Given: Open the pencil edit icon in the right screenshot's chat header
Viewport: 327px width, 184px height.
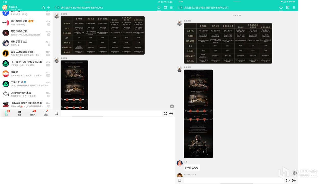Looking at the screenshot, I should (288, 8).
